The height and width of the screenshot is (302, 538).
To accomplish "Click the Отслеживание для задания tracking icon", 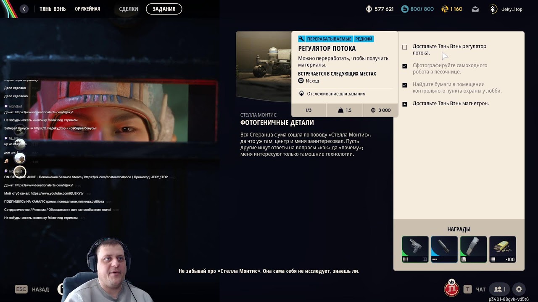I will click(301, 94).
